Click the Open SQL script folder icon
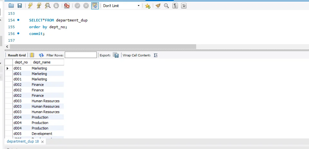Image resolution: width=309 pixels, height=149 pixels. 11,6
